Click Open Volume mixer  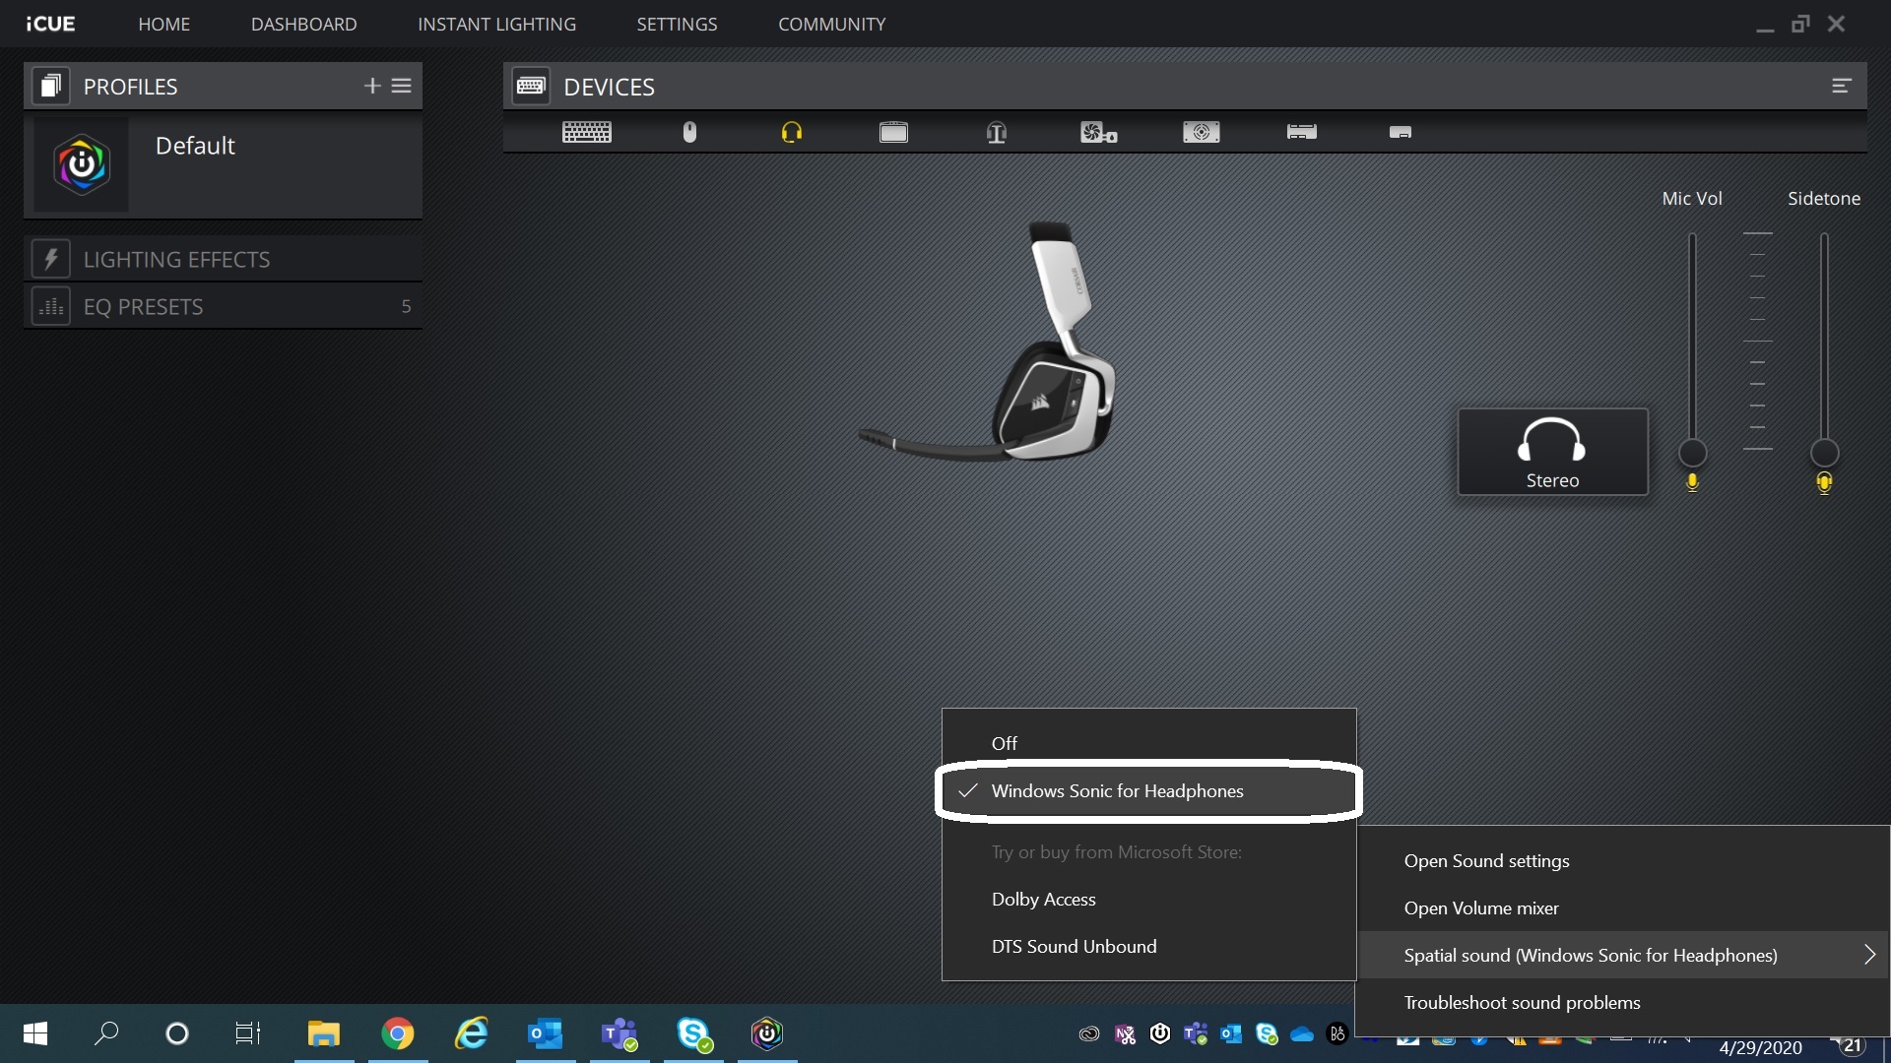click(1623, 907)
